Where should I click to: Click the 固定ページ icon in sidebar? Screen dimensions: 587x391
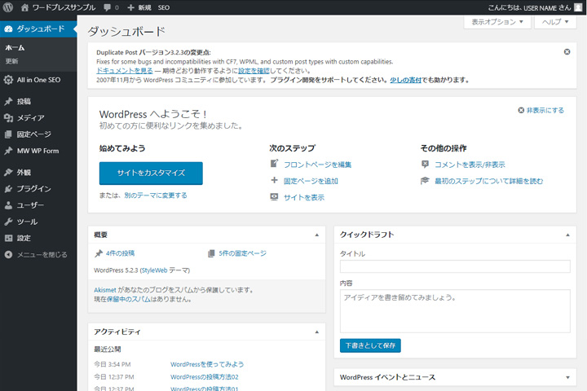tap(8, 134)
